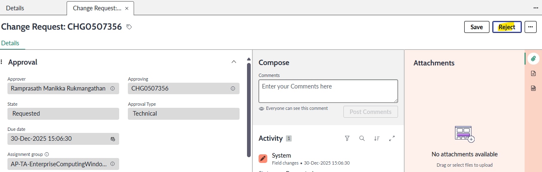Screen dimensions: 542x172
Task: Collapse the Approval section chevron
Action: pyautogui.click(x=234, y=62)
